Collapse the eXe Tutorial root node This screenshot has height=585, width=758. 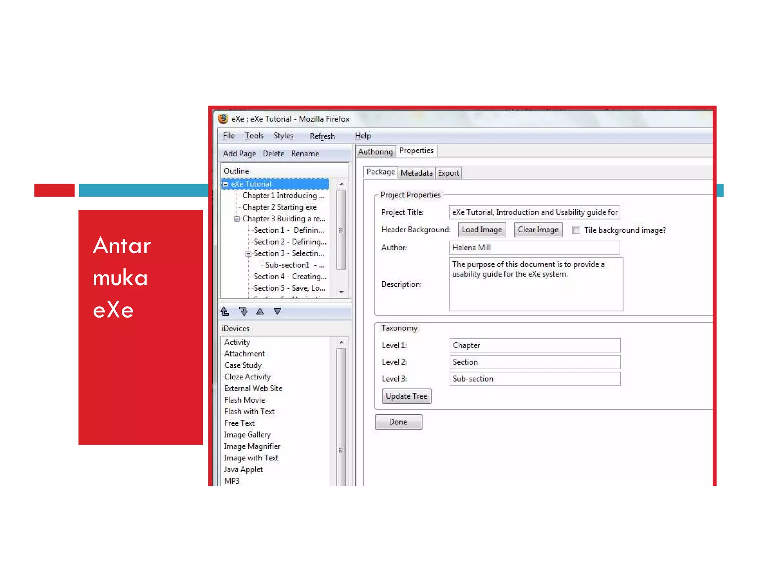coord(225,184)
